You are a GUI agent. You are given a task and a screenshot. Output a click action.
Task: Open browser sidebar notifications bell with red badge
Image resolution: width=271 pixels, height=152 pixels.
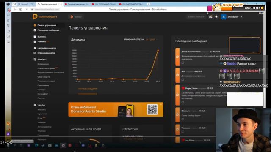tap(8, 10)
